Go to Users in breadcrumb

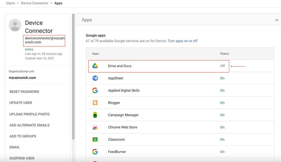[10, 3]
